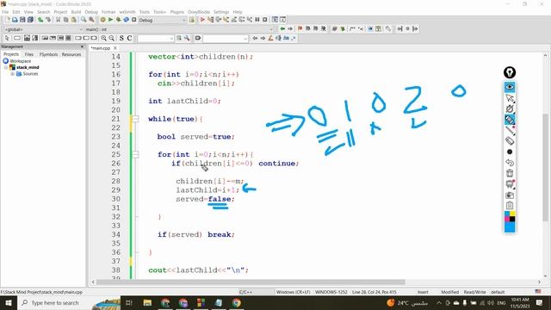Click the editor vertical scrollbar
Image resolution: width=551 pixels, height=310 pixels.
[545, 167]
